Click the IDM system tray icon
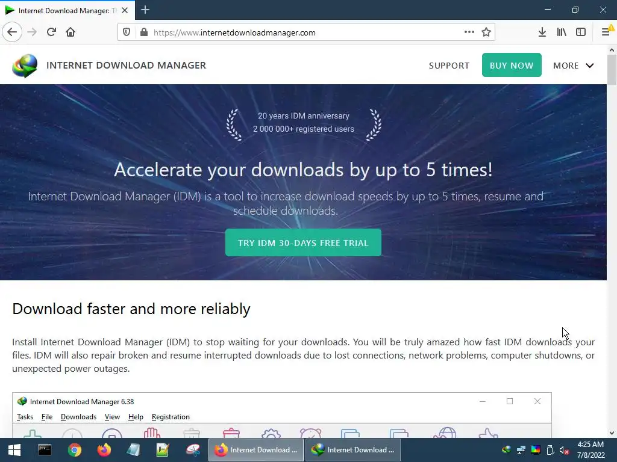 pos(507,450)
